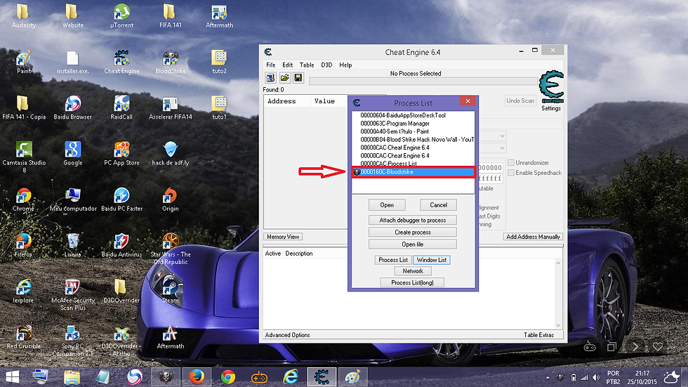Open FIFA 141 desktop folder
688x387 pixels.
[170, 16]
